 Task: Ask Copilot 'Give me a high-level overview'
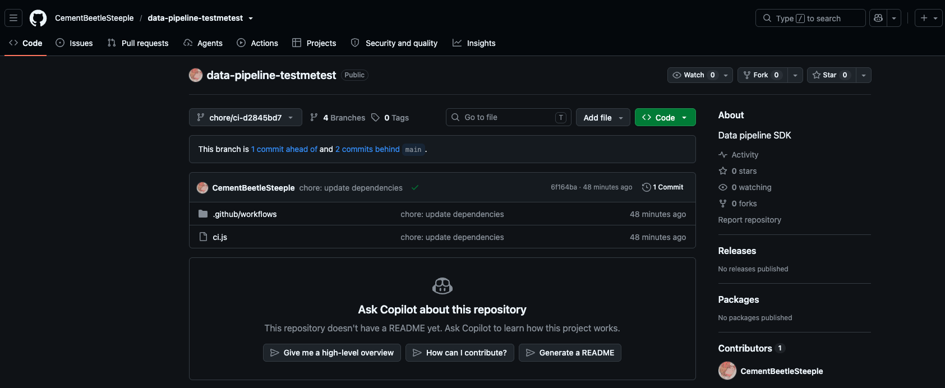pos(332,353)
